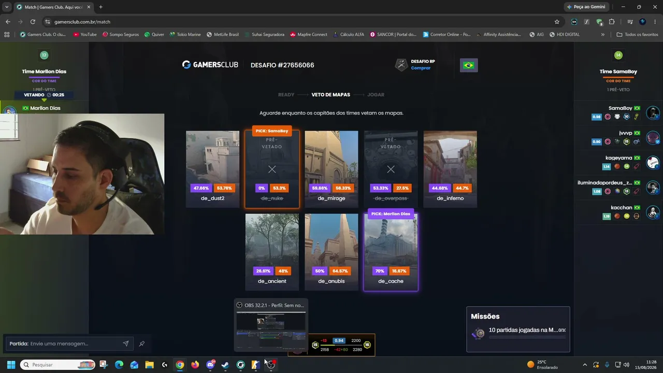The image size is (663, 373).
Task: Open the Todos os favoritos folder
Action: tap(637, 35)
